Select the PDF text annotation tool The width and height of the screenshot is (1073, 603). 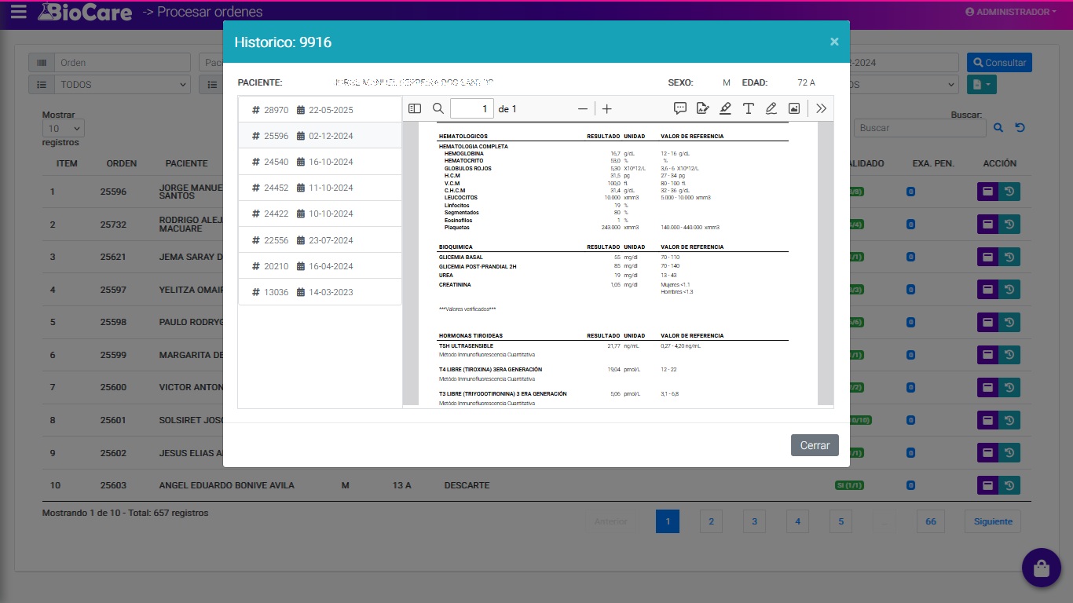pos(749,108)
